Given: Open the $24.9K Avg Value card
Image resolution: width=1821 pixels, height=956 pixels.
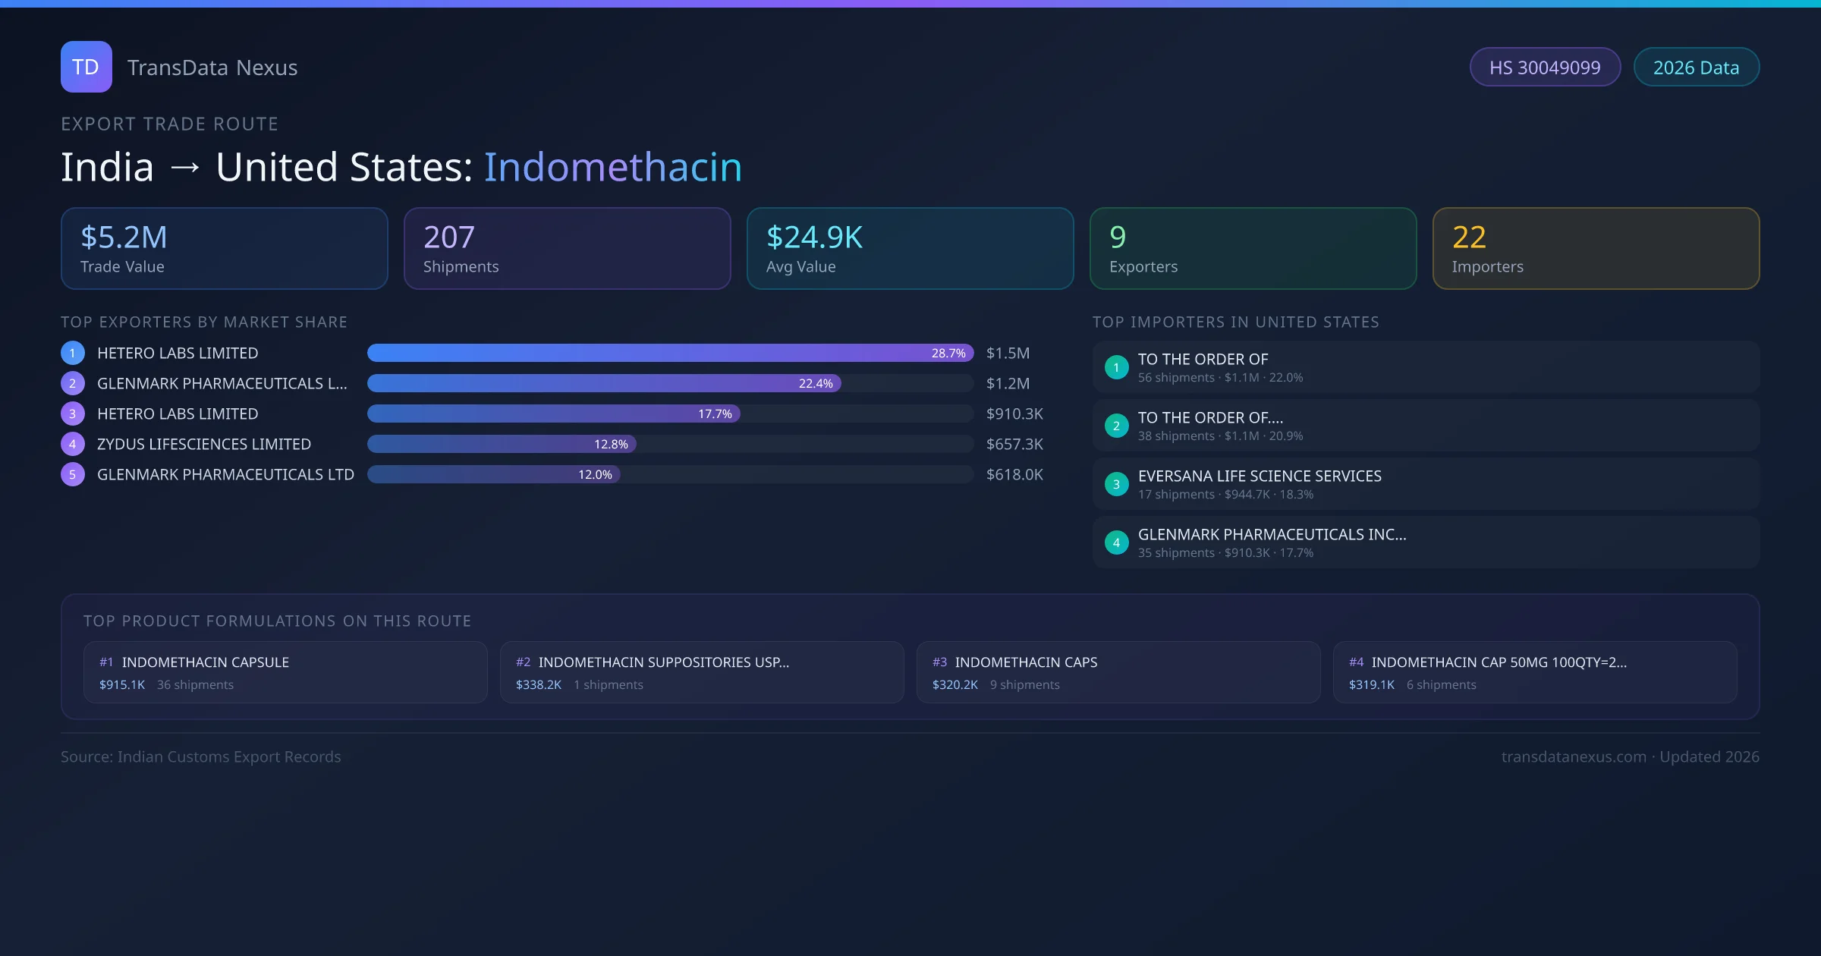Looking at the screenshot, I should (910, 249).
